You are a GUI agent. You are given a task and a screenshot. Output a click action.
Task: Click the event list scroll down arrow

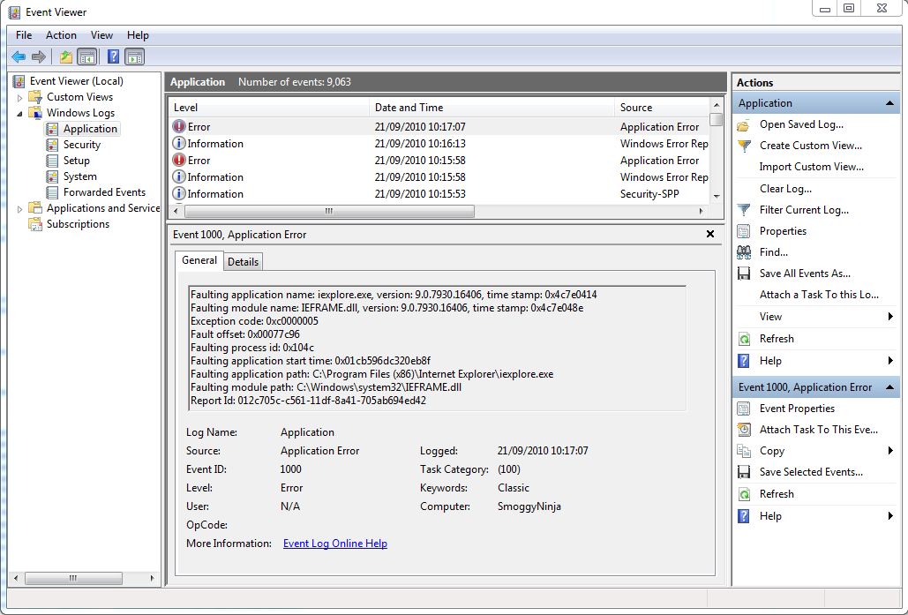point(717,197)
